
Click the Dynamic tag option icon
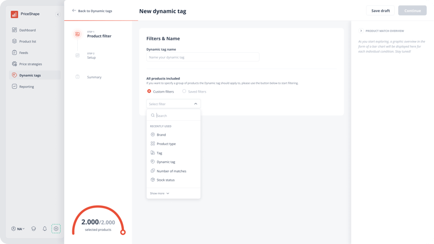tap(152, 161)
